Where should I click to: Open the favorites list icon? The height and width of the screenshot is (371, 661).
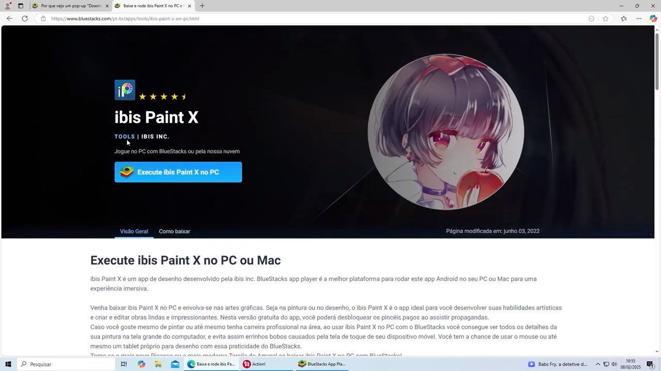click(624, 19)
